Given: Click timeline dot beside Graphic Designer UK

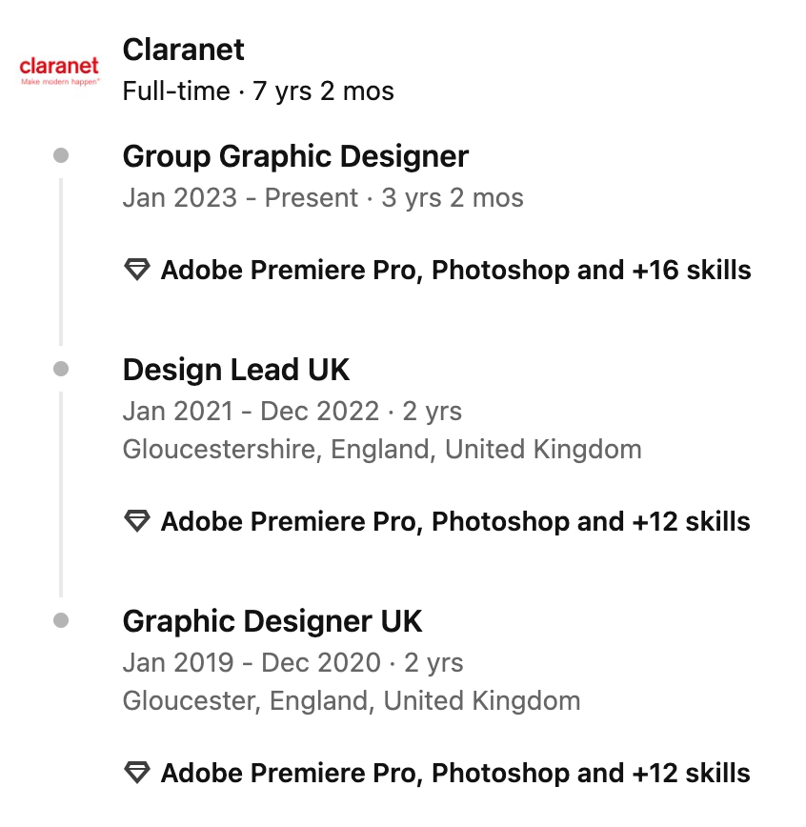Looking at the screenshot, I should [x=61, y=620].
